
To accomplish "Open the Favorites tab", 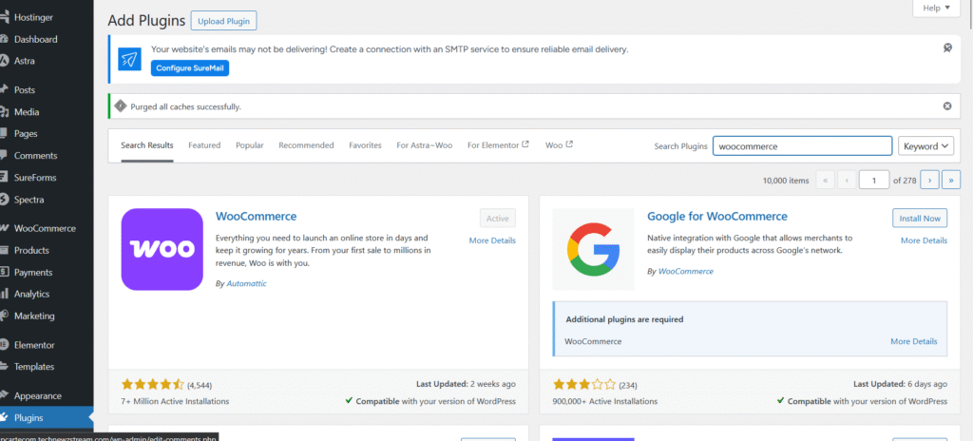I will click(x=365, y=145).
